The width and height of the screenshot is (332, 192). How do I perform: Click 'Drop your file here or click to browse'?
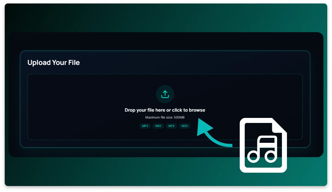[x=165, y=110]
